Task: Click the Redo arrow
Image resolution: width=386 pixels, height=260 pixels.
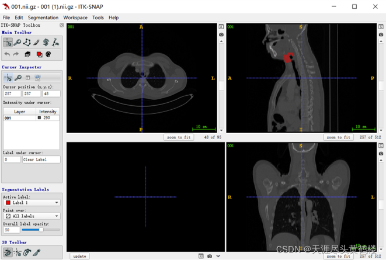Action: (16, 54)
